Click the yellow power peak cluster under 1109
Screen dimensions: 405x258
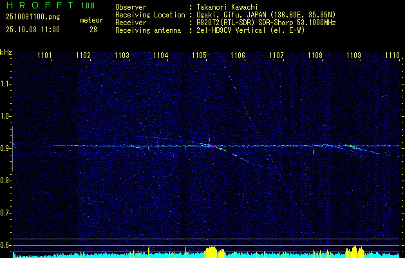pyautogui.click(x=355, y=252)
